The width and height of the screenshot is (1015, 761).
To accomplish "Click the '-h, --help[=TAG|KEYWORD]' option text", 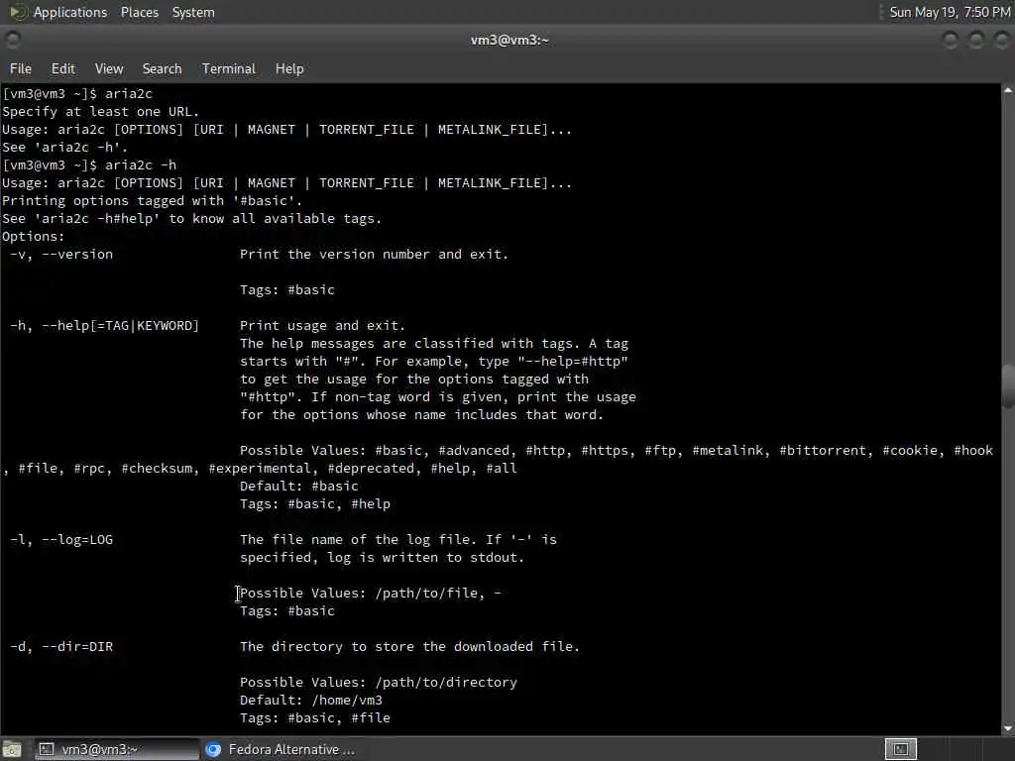I will [x=104, y=325].
